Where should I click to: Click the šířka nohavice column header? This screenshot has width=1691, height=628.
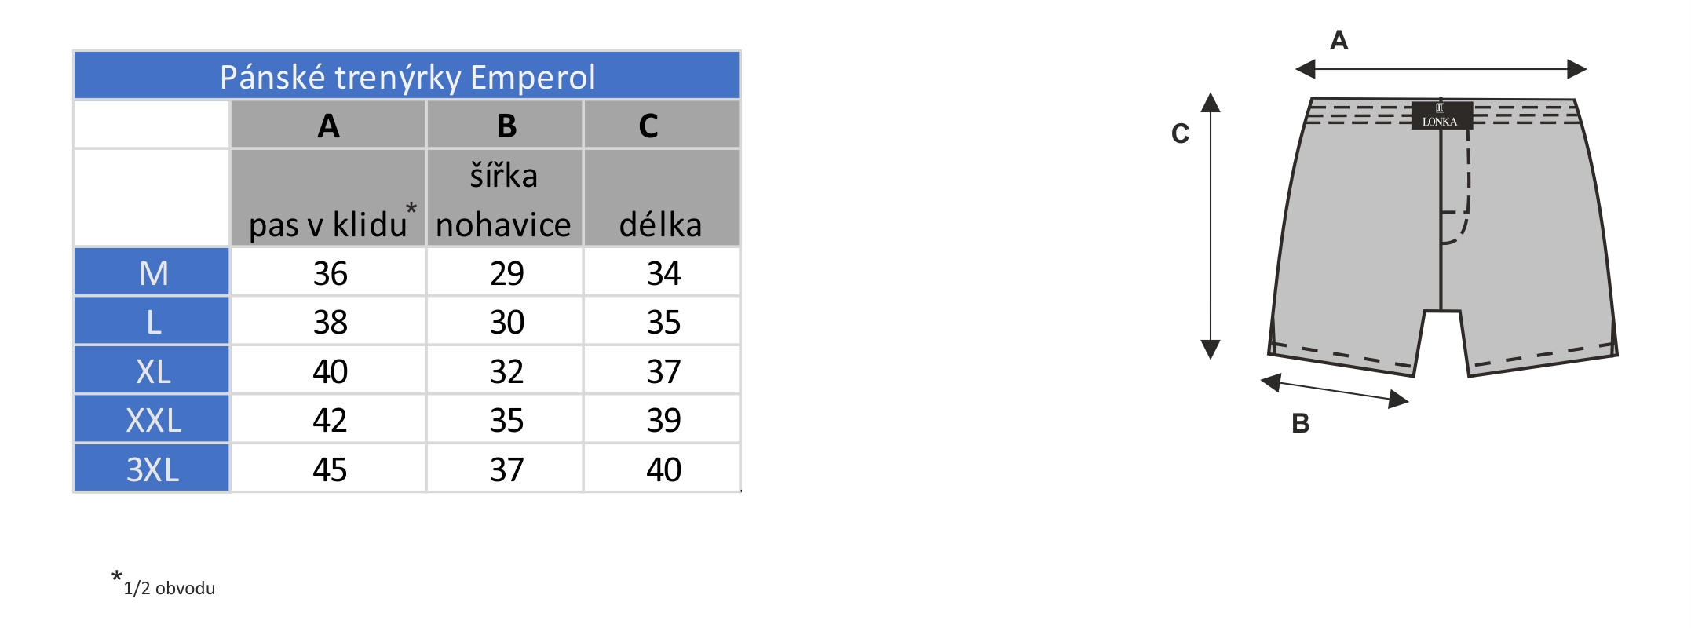(505, 198)
